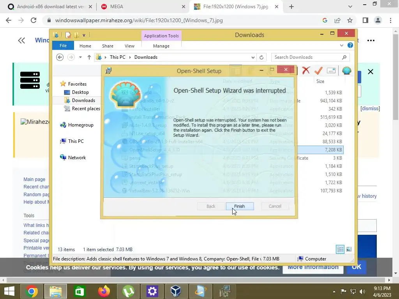Viewport: 399px width, 299px height.
Task: Click the red X delete toolbar icon
Action: (x=306, y=70)
